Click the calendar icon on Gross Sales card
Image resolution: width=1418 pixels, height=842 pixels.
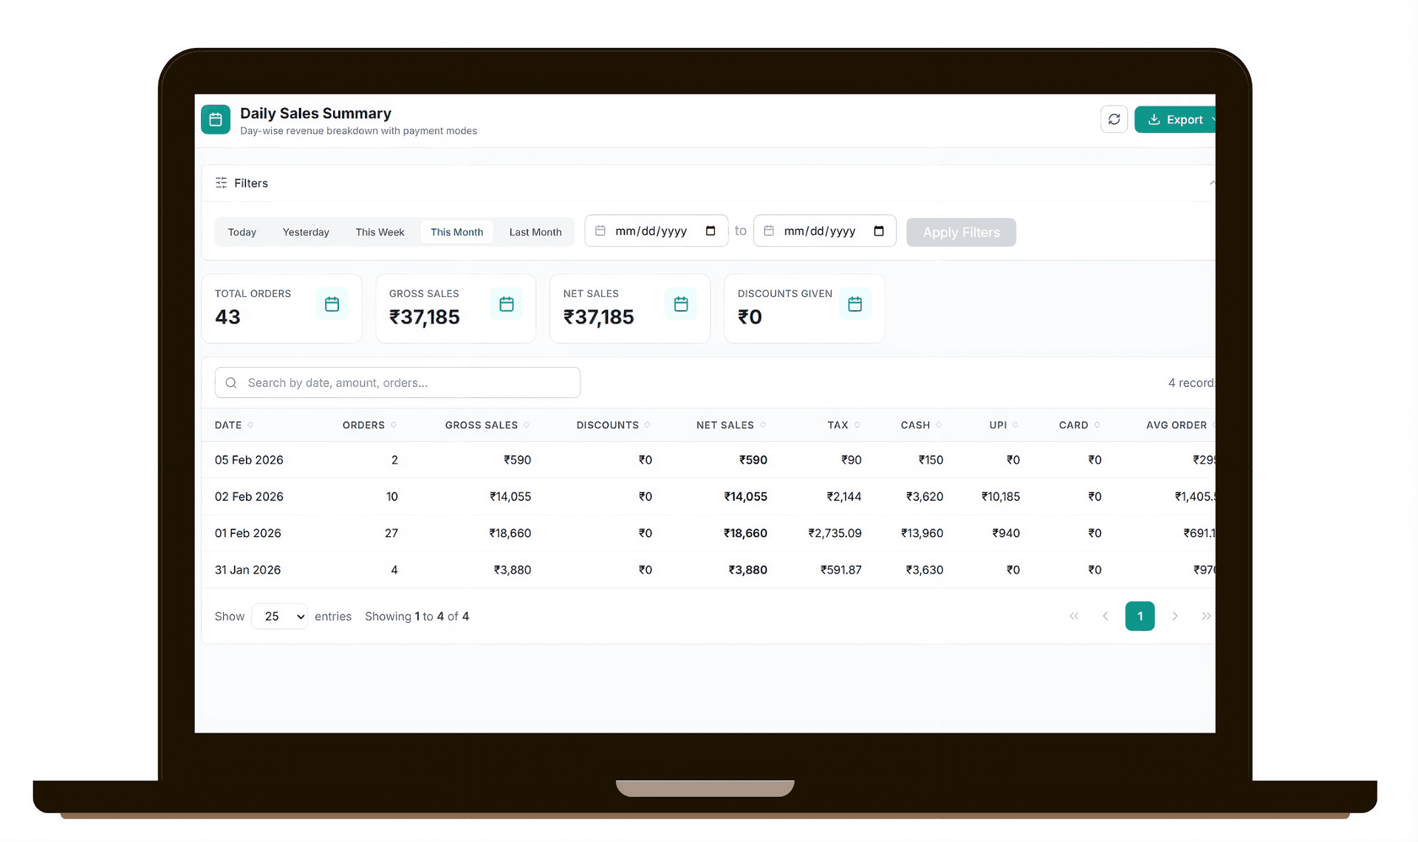506,303
